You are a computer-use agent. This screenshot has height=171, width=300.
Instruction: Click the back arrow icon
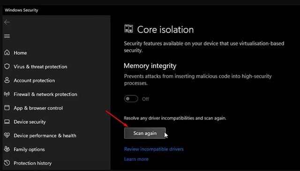pyautogui.click(x=7, y=22)
